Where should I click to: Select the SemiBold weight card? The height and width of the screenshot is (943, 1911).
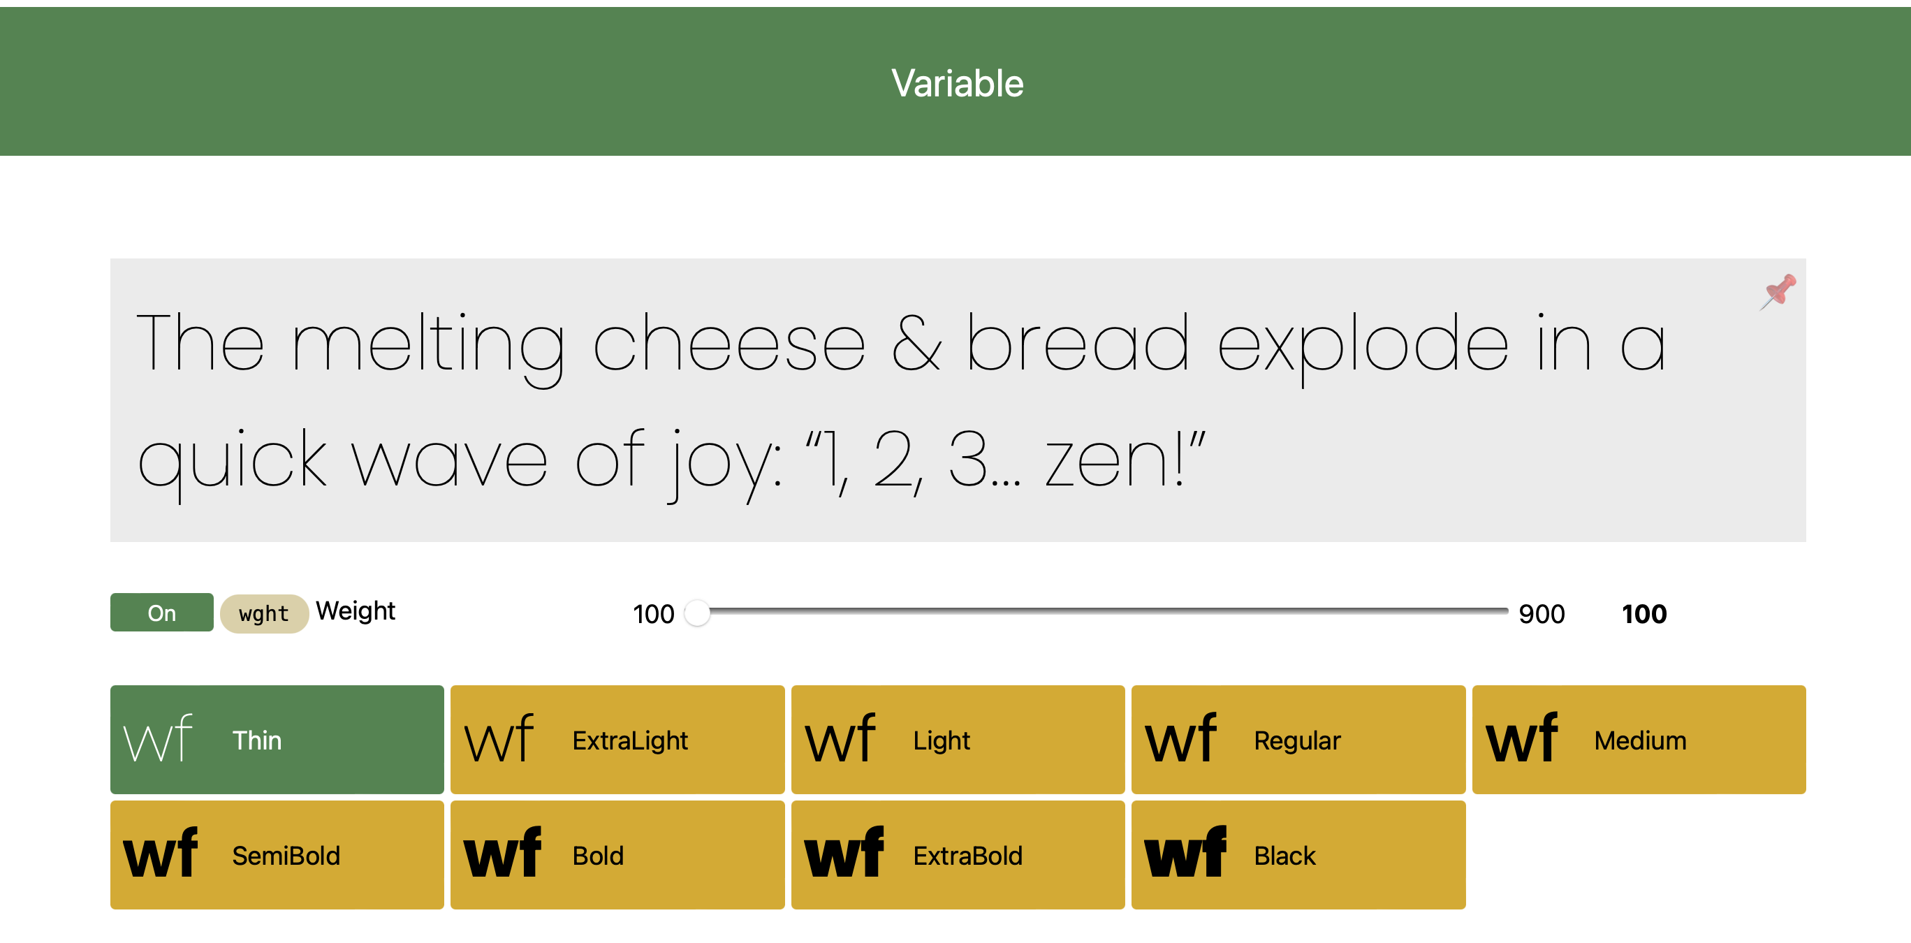pyautogui.click(x=277, y=854)
